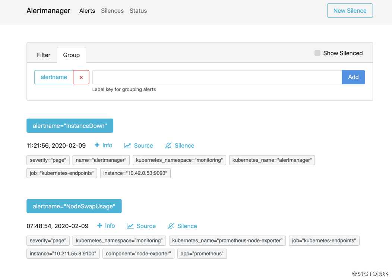Expand Info text link for NodeSwapUsage alert

click(x=110, y=226)
